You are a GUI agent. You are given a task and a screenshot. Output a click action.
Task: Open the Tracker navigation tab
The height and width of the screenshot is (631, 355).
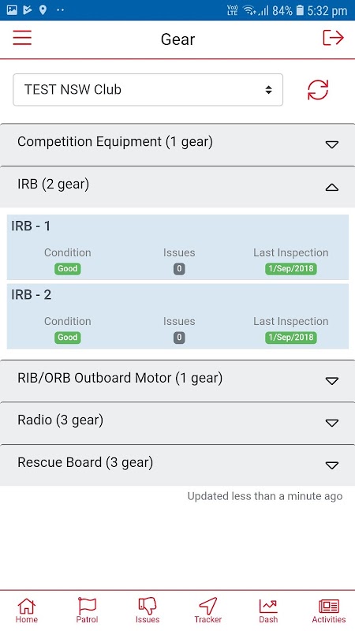[x=208, y=610]
